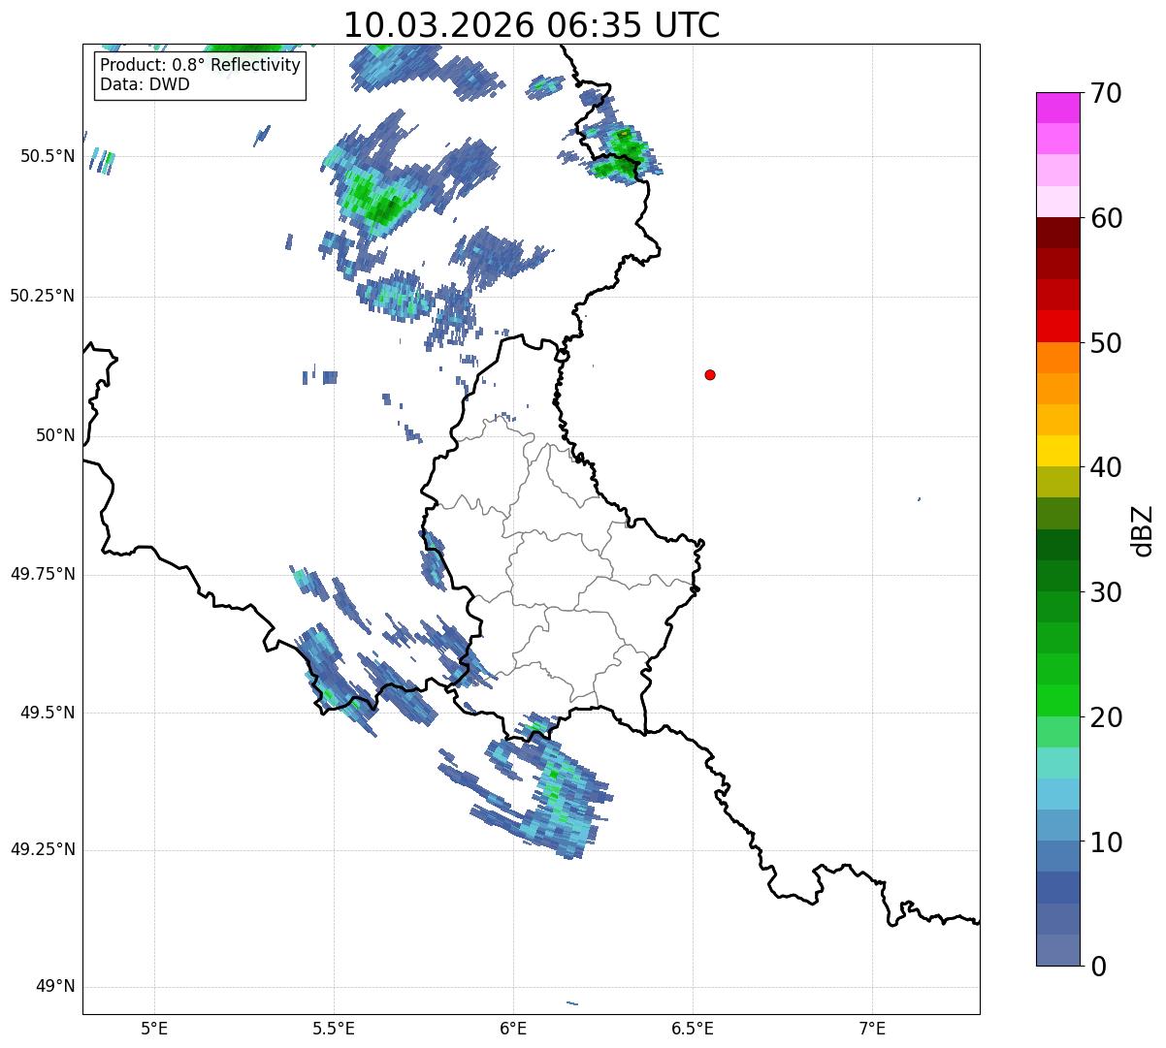Viewport: 1166px width, 1048px height.
Task: Click the "49.75°N" latitude label
Action: (43, 574)
